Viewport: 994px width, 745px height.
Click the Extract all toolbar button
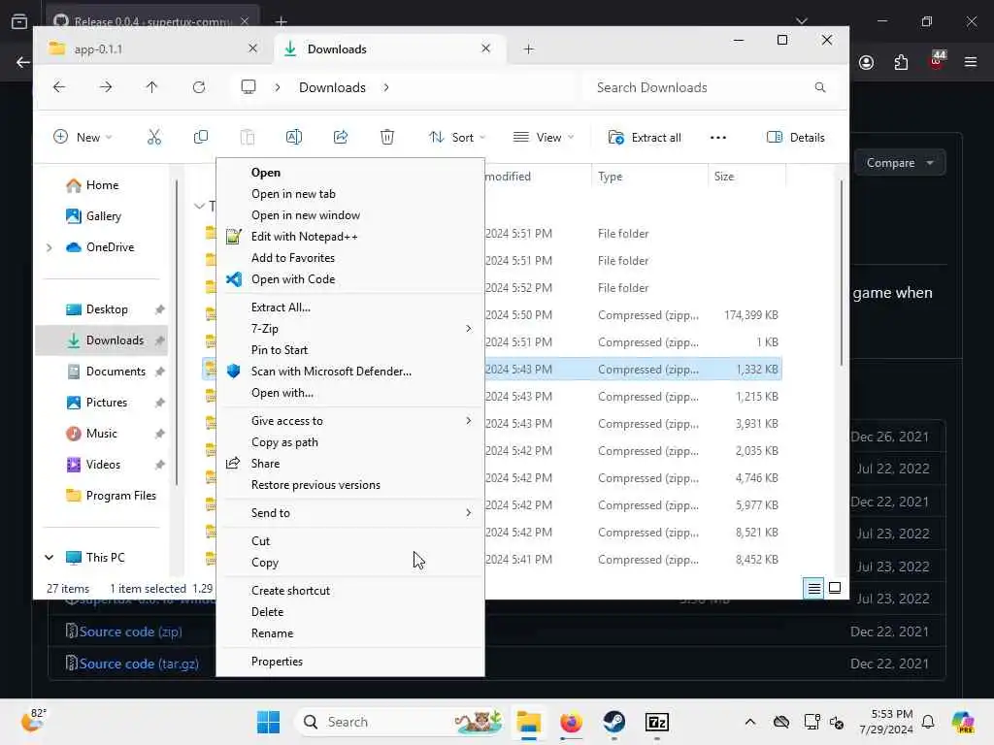tap(645, 138)
